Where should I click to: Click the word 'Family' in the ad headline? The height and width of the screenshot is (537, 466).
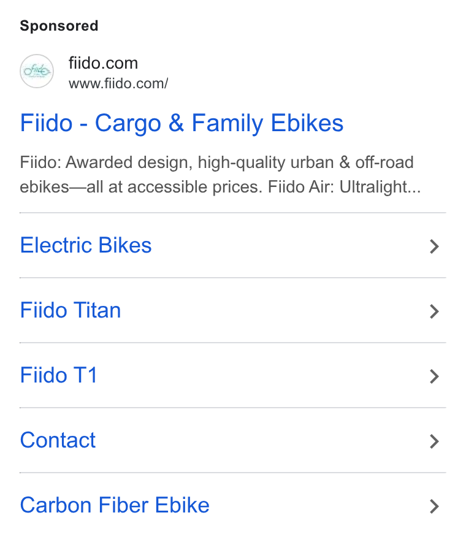227,123
